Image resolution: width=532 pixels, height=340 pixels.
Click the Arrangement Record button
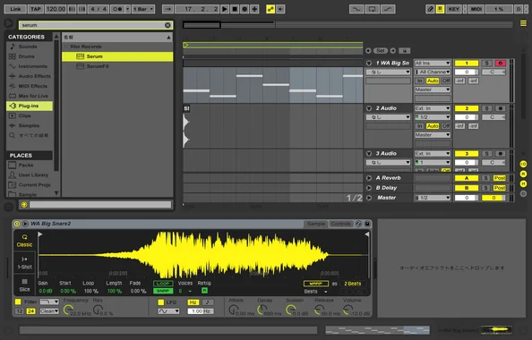click(245, 9)
